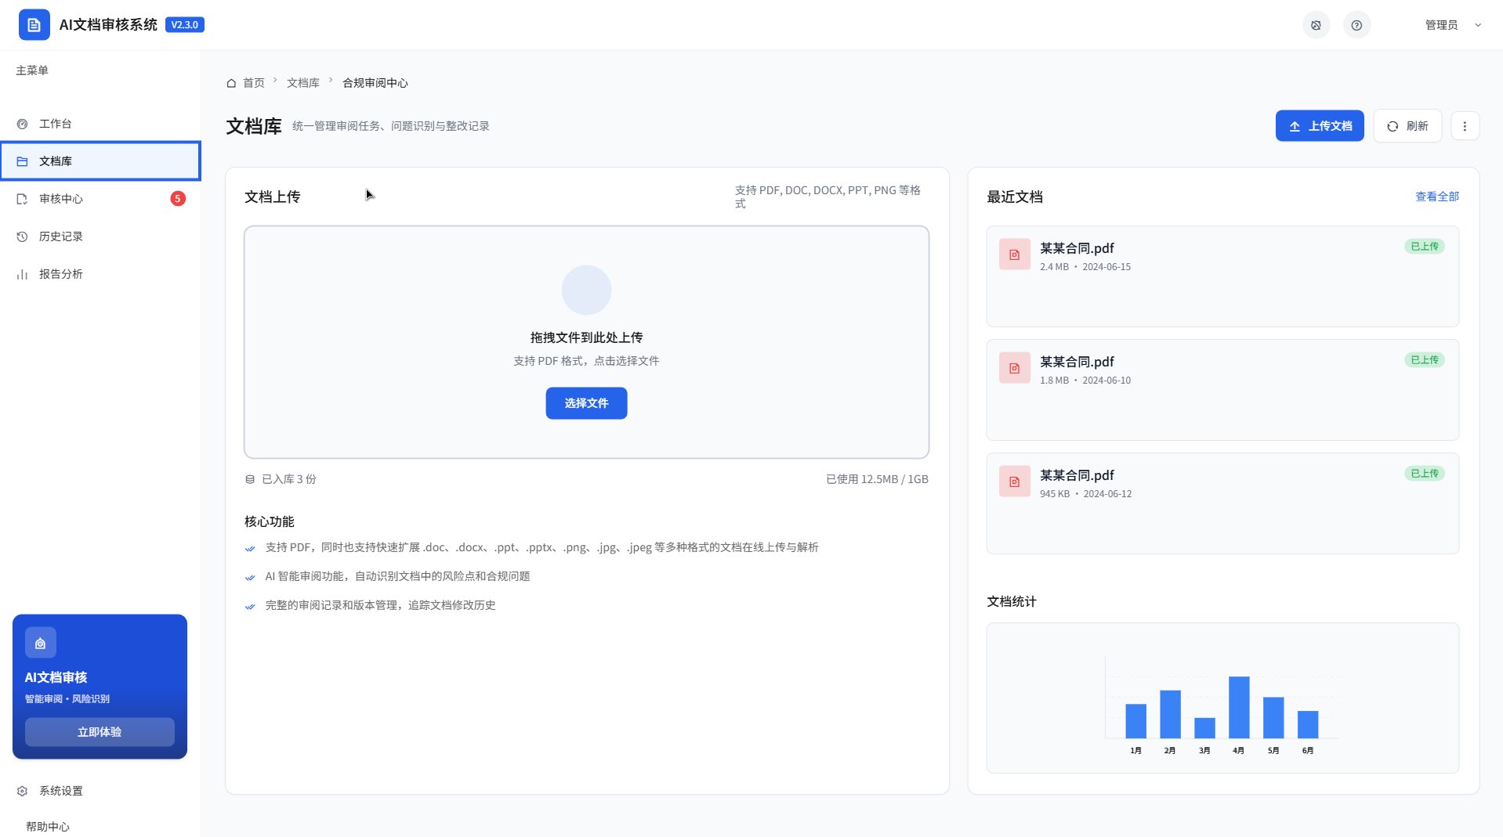Image resolution: width=1503 pixels, height=837 pixels.
Task: Click the 刷新 button
Action: point(1407,126)
